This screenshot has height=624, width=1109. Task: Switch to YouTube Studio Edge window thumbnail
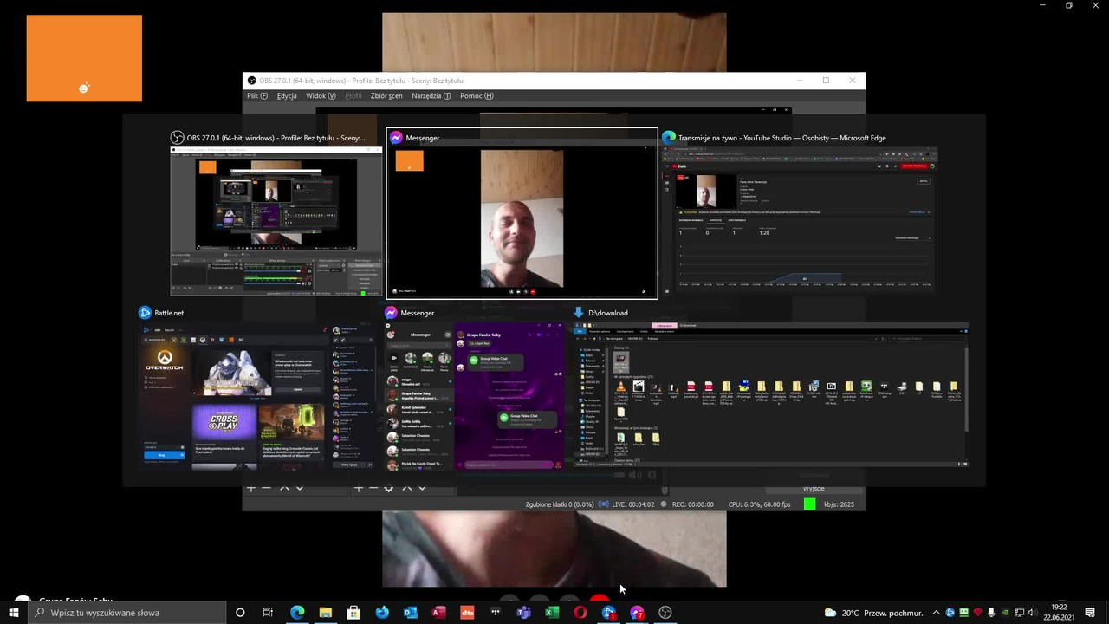tap(800, 214)
